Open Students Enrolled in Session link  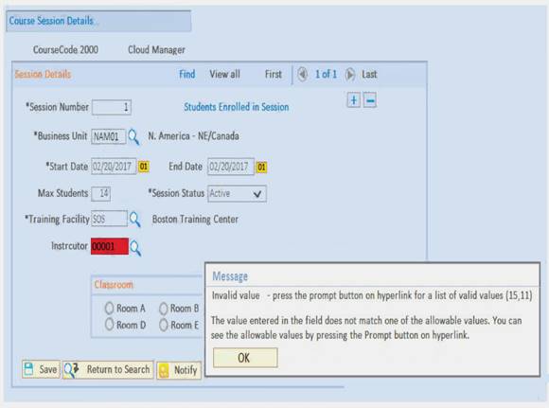point(237,107)
